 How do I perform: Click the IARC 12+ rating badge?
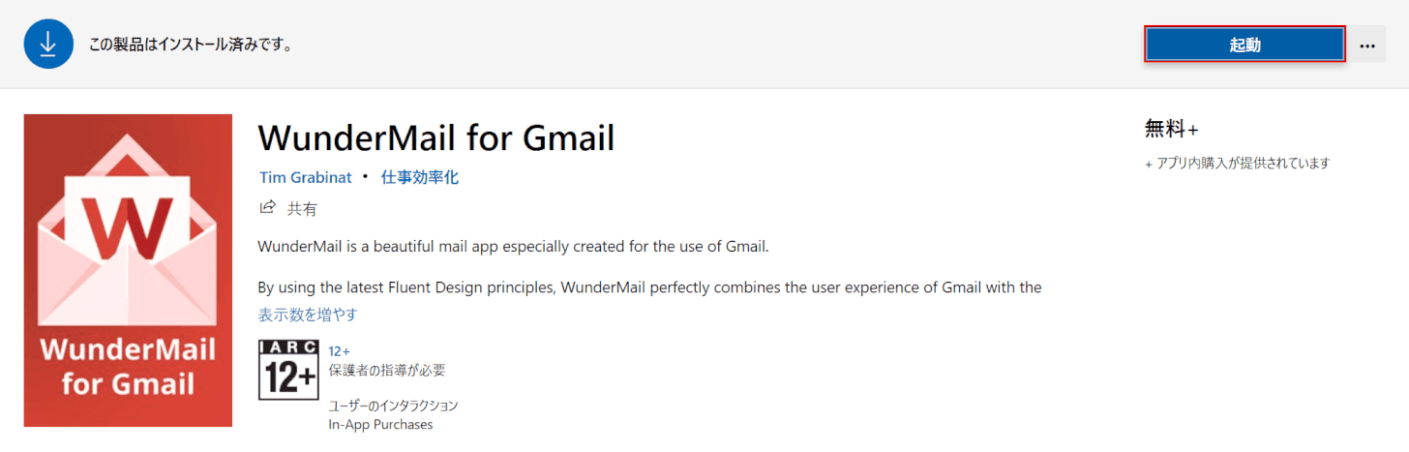[288, 370]
